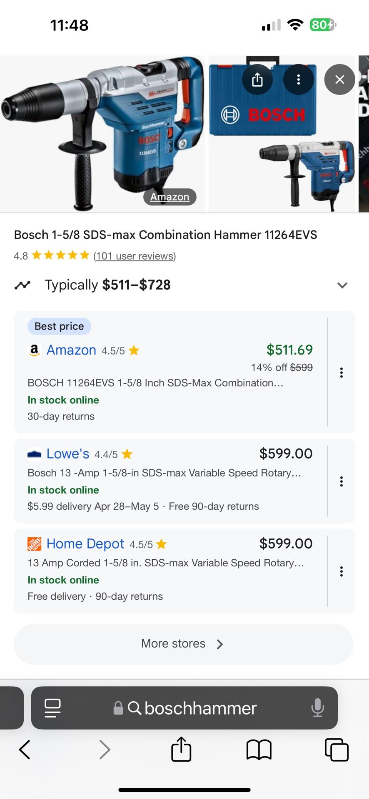Open more options for Home Depot offer

point(341,571)
